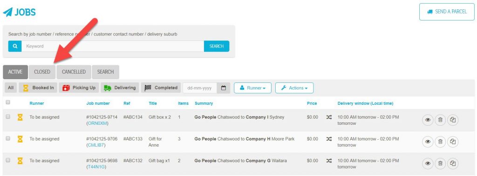Select checkbox for Gift for Anne row
Image resolution: width=477 pixels, height=176 pixels.
click(8, 138)
